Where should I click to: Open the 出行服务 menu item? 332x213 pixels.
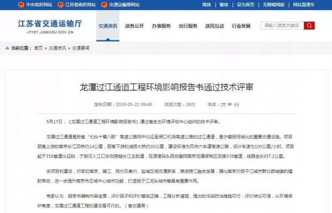tap(188, 26)
